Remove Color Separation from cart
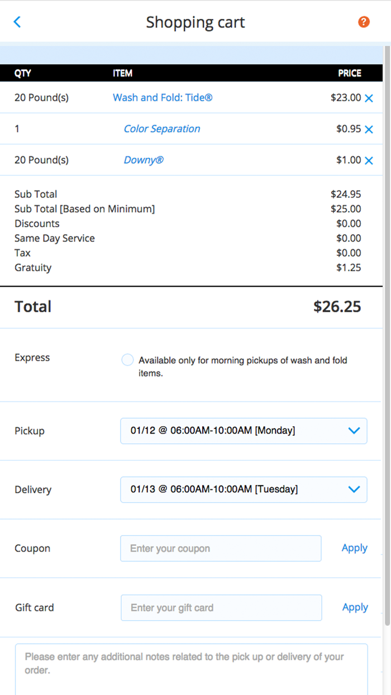 click(369, 130)
